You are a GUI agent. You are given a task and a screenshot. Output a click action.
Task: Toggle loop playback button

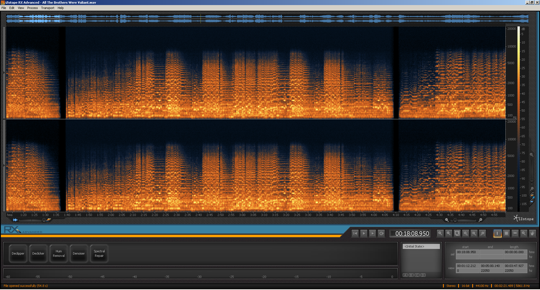pos(381,233)
